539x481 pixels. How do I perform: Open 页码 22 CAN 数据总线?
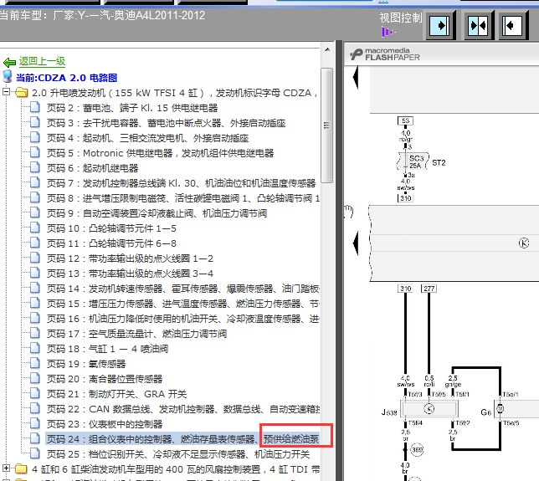pyautogui.click(x=183, y=409)
